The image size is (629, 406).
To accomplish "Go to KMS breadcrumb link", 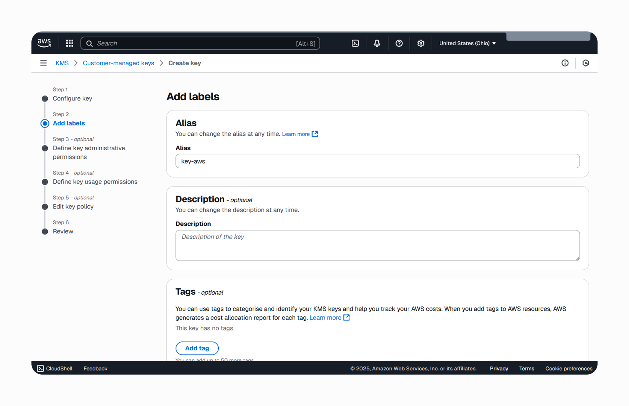I will (x=62, y=63).
